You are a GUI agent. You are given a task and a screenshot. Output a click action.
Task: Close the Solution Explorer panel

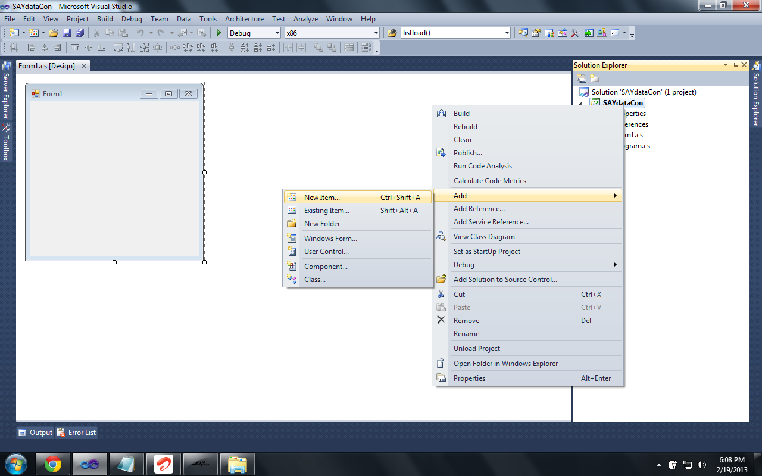pyautogui.click(x=744, y=65)
